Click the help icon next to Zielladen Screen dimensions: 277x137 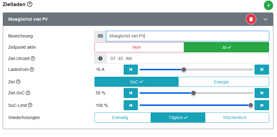29,4
